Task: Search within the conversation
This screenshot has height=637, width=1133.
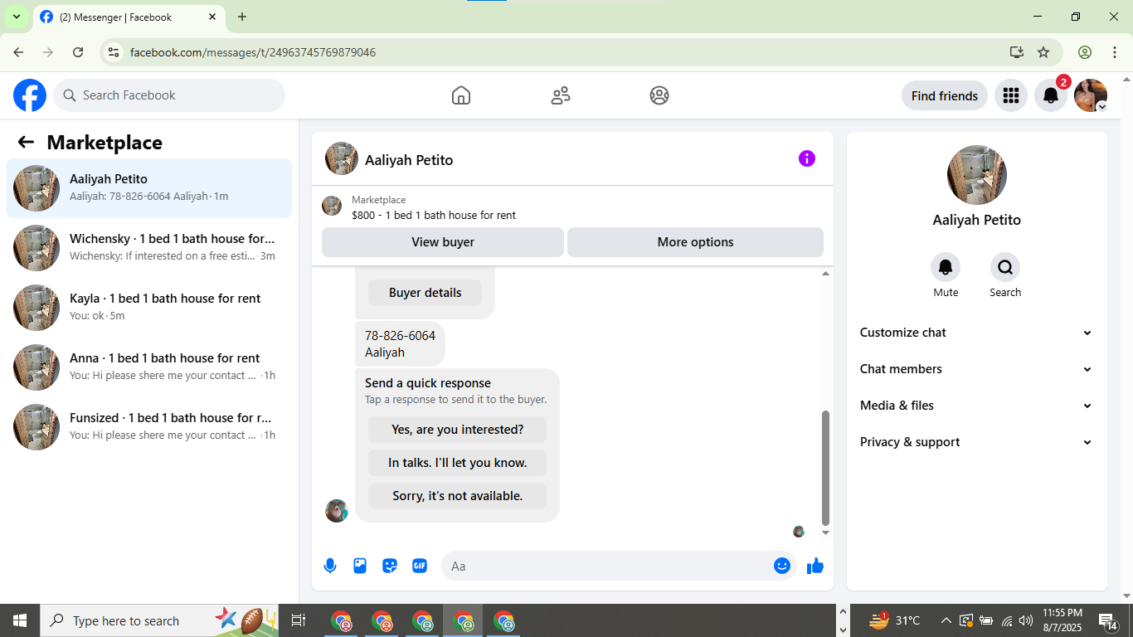Action: click(1005, 267)
